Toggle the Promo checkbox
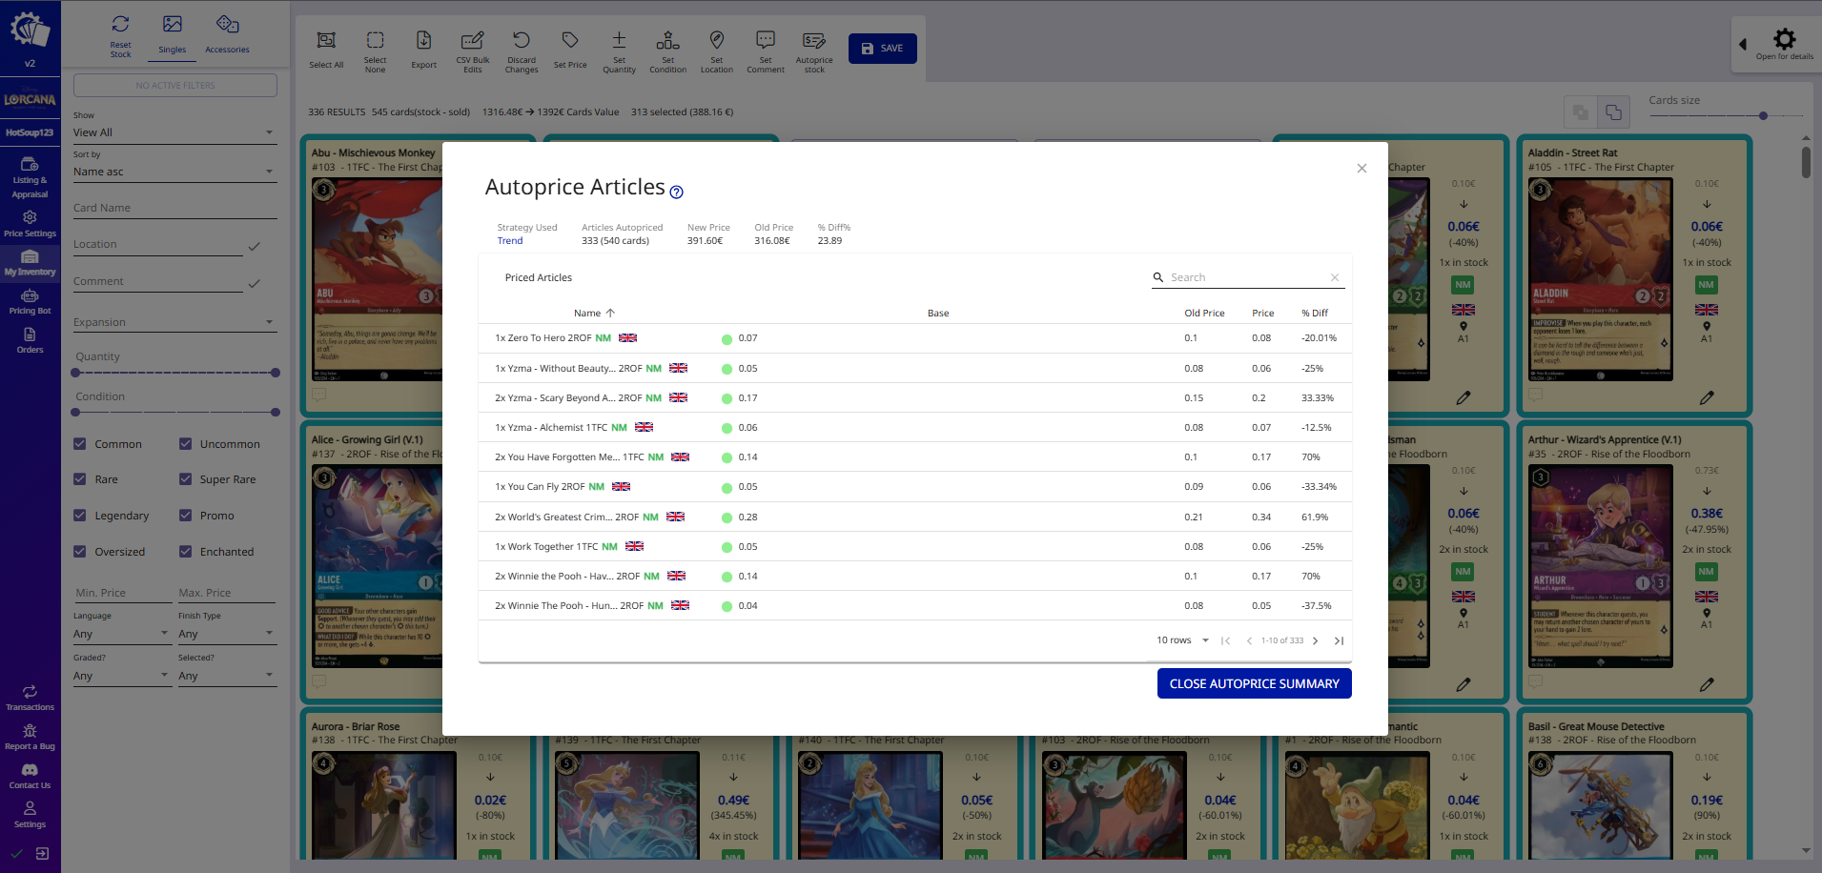This screenshot has width=1822, height=873. click(x=186, y=516)
